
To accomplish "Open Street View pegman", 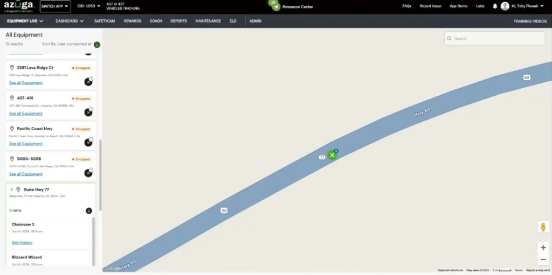I will coord(543,227).
